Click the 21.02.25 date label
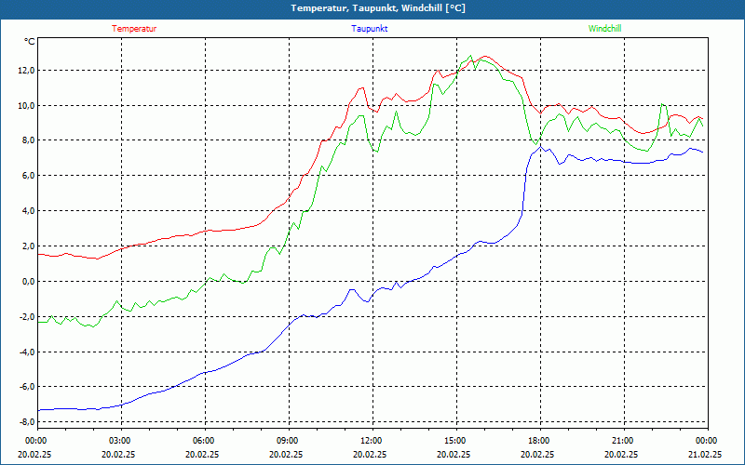The width and height of the screenshot is (745, 465). (x=705, y=454)
